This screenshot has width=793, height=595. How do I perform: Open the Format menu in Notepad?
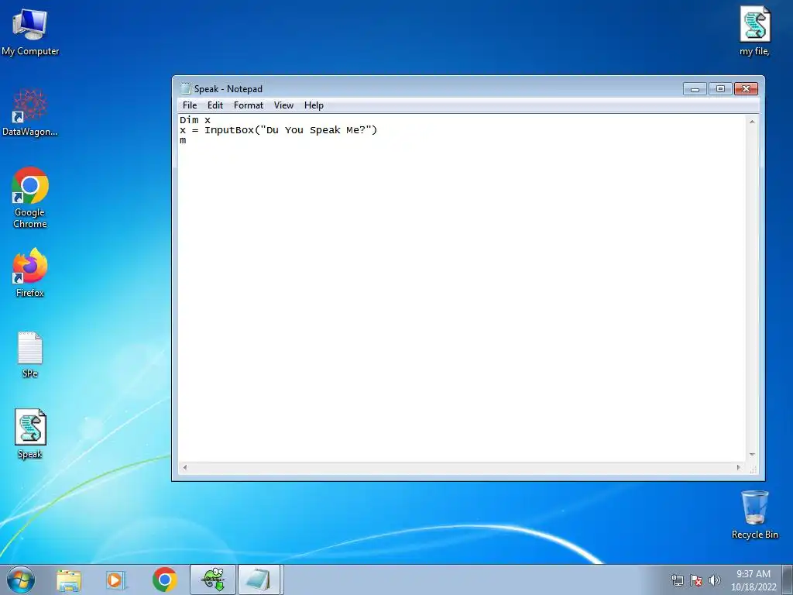point(249,105)
